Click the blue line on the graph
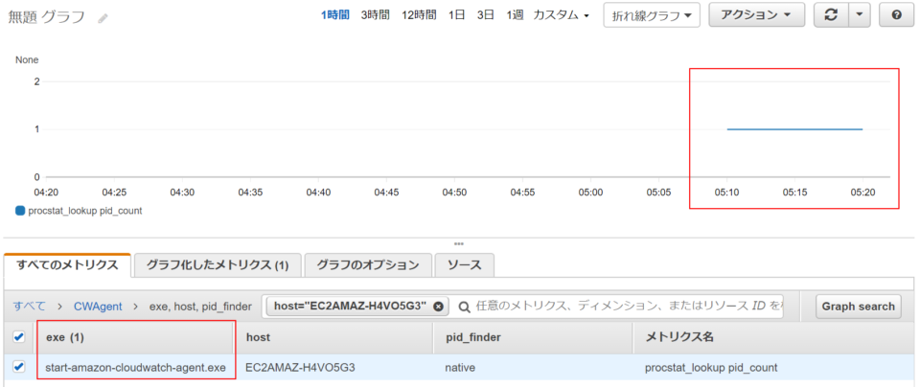The height and width of the screenshot is (387, 920). 794,129
